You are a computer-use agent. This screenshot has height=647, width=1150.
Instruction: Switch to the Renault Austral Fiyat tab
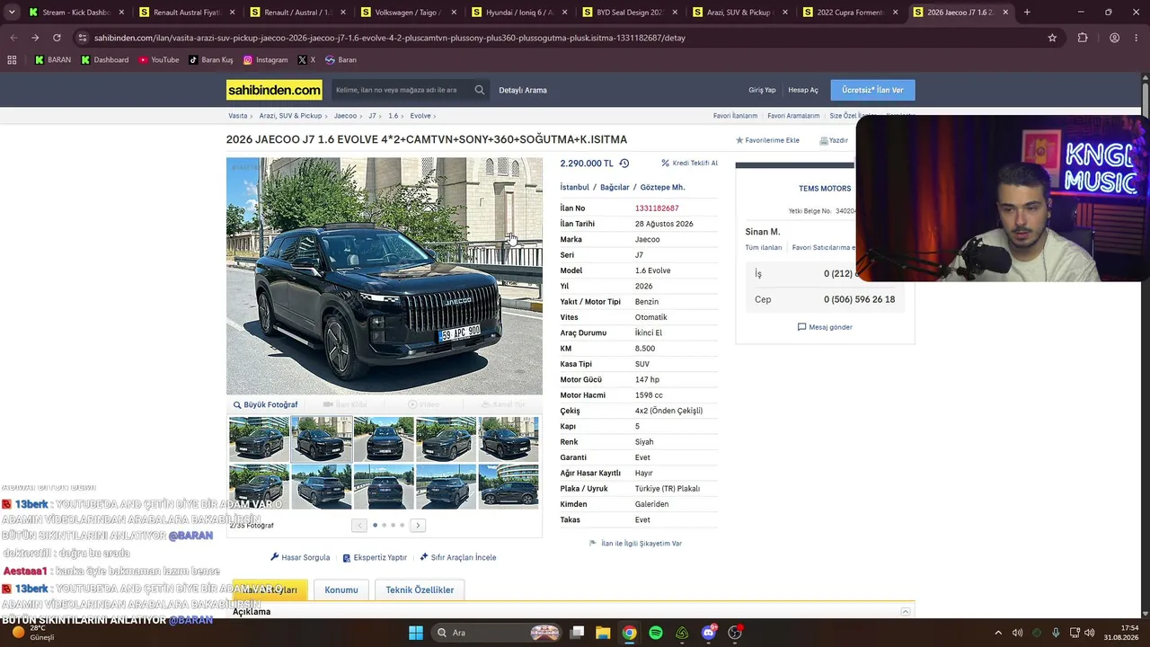click(x=188, y=13)
